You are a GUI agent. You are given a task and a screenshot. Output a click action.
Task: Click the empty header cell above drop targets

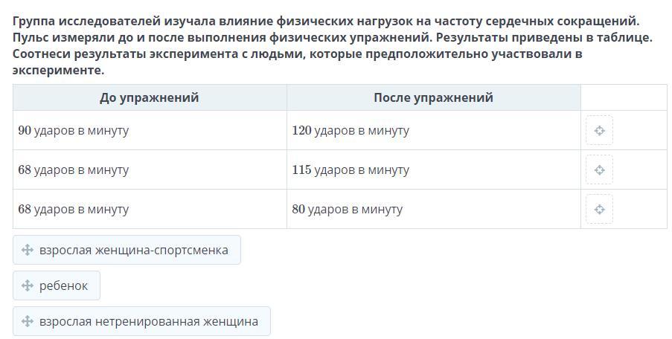point(623,97)
